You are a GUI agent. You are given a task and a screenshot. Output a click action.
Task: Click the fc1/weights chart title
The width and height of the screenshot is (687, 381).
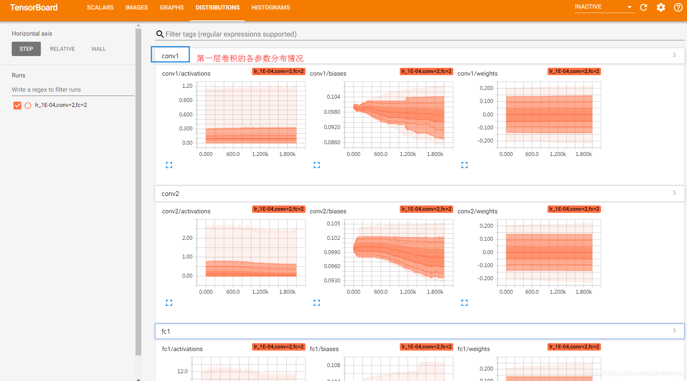[474, 349]
